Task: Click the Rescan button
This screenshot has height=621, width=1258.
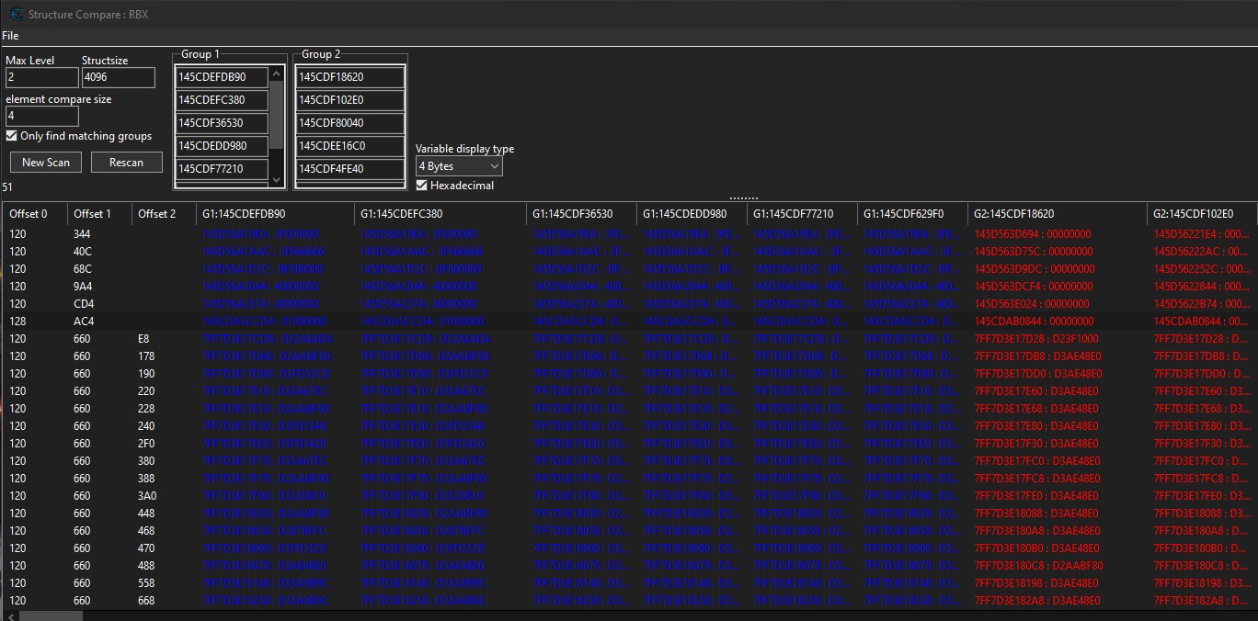Action: 126,163
